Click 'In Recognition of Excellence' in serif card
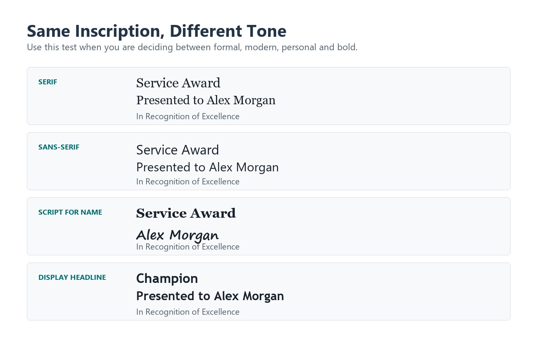Image resolution: width=537 pixels, height=345 pixels. click(188, 117)
